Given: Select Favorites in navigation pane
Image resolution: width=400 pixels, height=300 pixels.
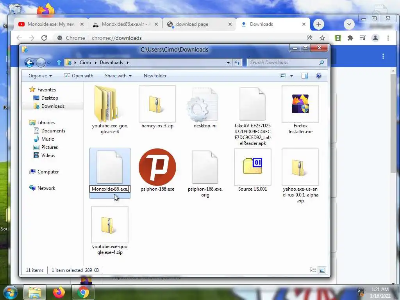Looking at the screenshot, I should 43,89.
